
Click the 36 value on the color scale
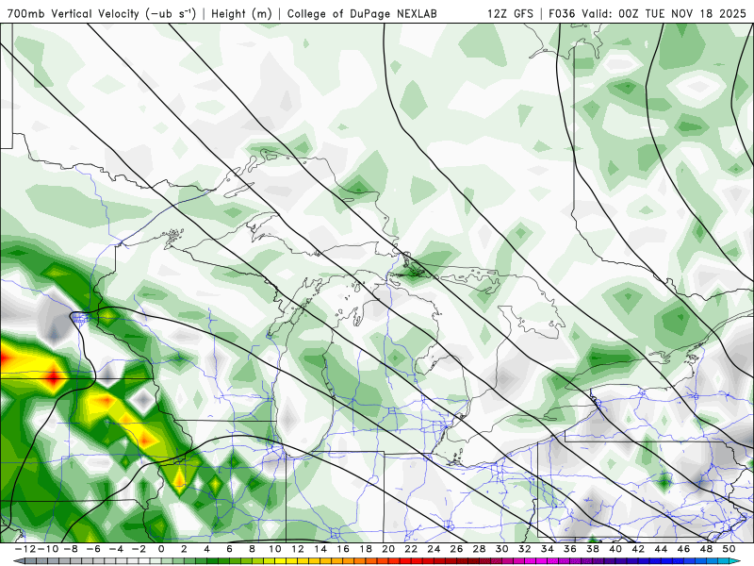pos(570,549)
